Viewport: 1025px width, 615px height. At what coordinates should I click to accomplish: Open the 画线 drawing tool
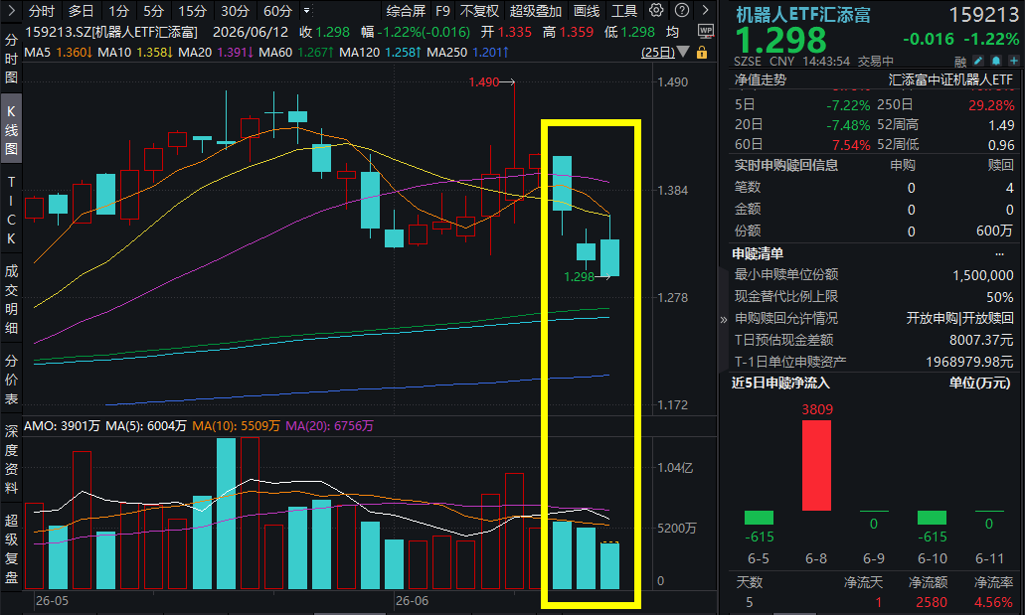click(x=587, y=11)
